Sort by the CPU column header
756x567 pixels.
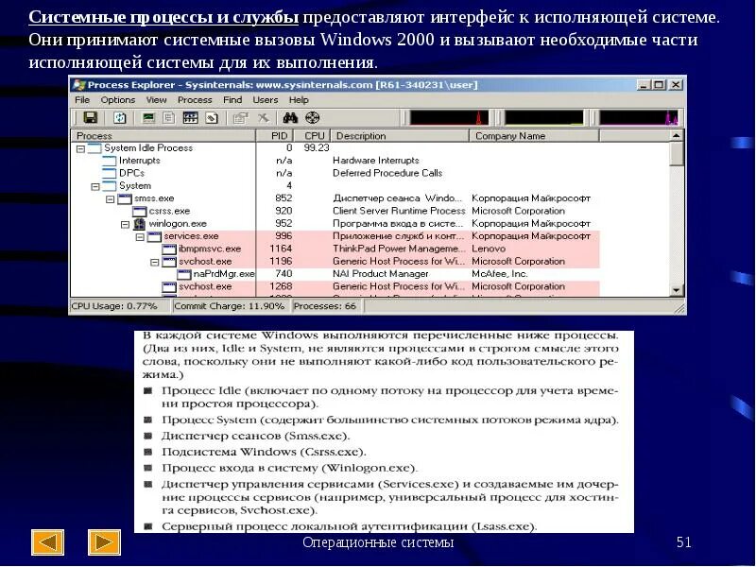tap(312, 136)
